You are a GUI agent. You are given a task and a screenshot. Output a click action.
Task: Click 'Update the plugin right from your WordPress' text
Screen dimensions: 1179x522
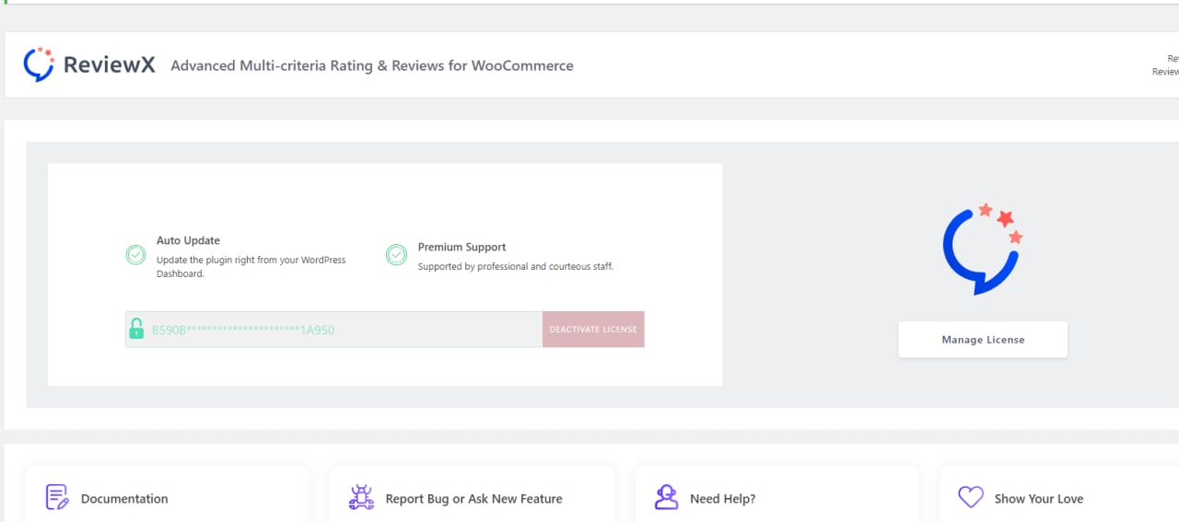point(251,261)
